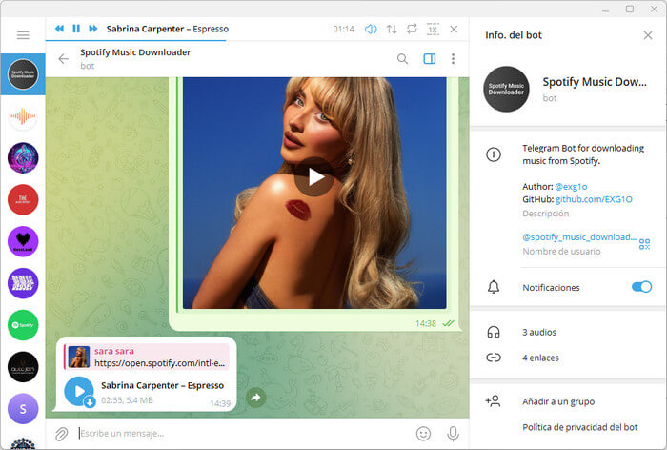This screenshot has height=450, width=667.
Task: Click the bot avatar in info panel
Action: [x=506, y=89]
